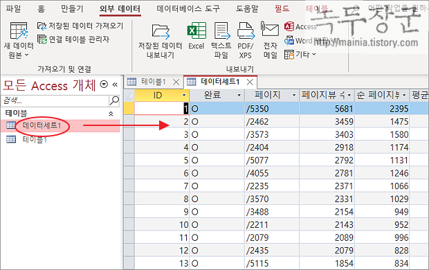Click the 2792 pageview cell
This screenshot has width=429, height=270.
pyautogui.click(x=327, y=160)
